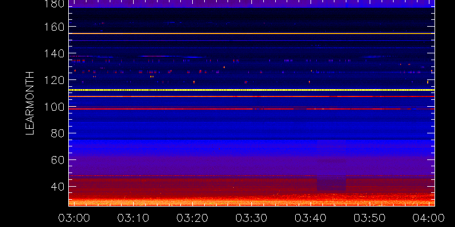Viewport: 455px width, 227px height.
Task: Click the bright yellow interference line near 112
Action: 251,90
